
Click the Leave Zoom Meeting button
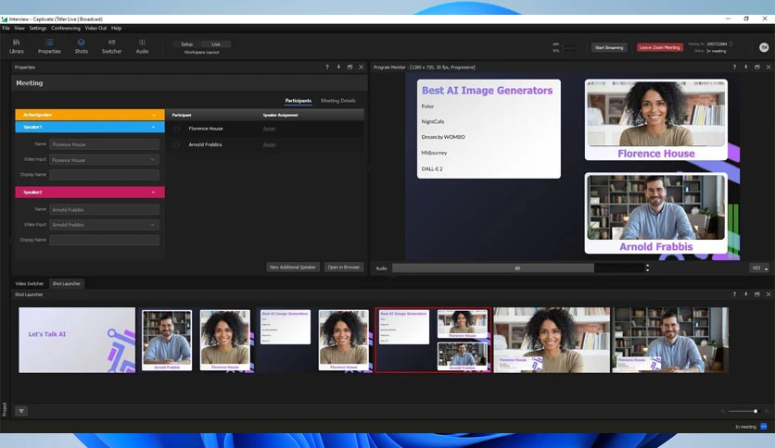tap(660, 47)
